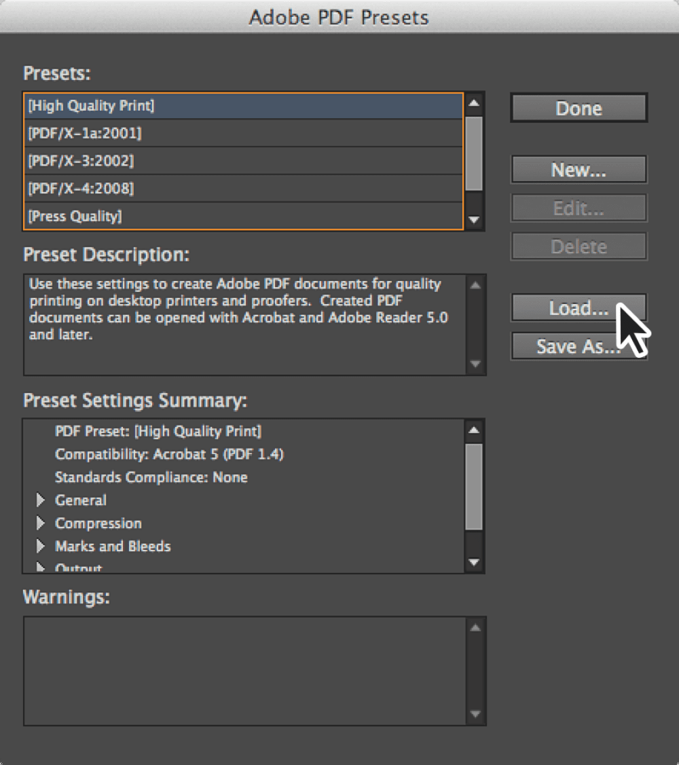679x765 pixels.
Task: Click the New... button
Action: coord(579,169)
